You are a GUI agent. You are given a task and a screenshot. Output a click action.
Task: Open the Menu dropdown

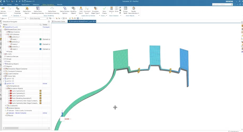coord(4,18)
